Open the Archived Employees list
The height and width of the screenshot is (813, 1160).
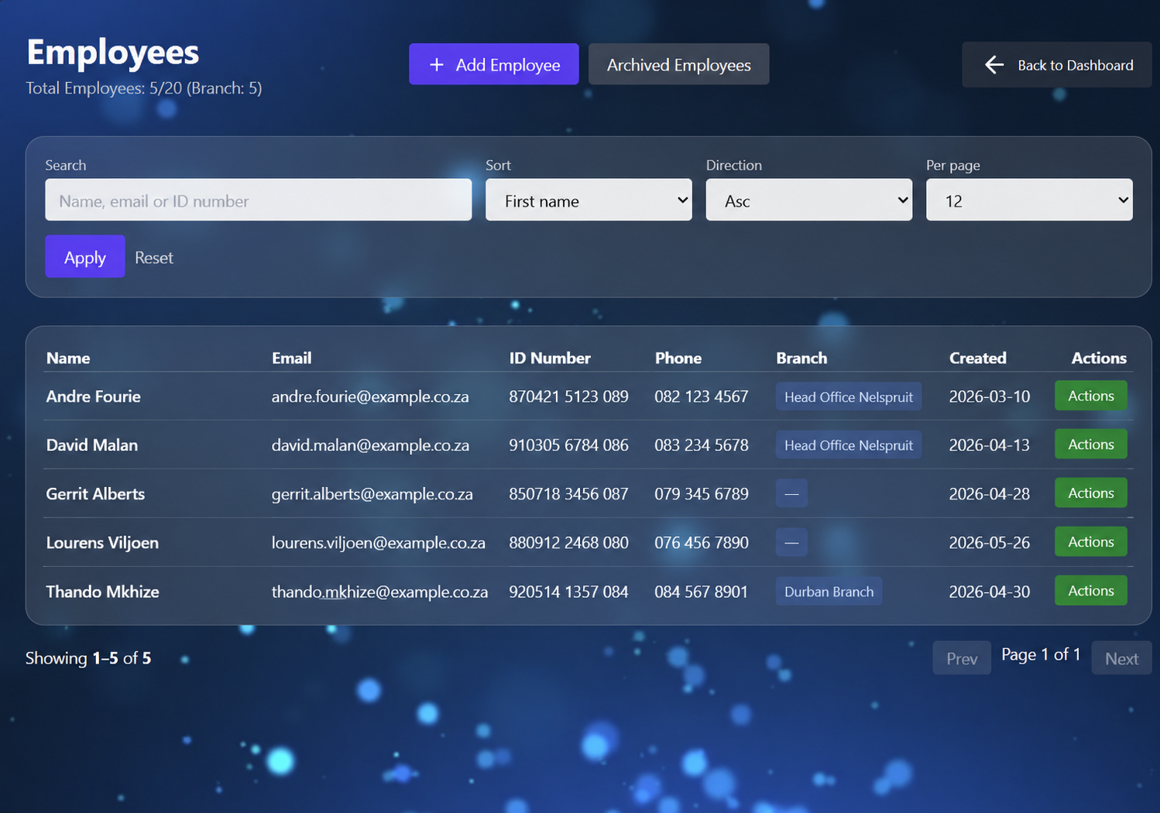tap(678, 64)
